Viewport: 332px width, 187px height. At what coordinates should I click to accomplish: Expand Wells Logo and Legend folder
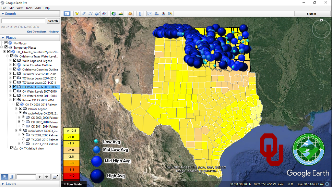[x=10, y=61]
